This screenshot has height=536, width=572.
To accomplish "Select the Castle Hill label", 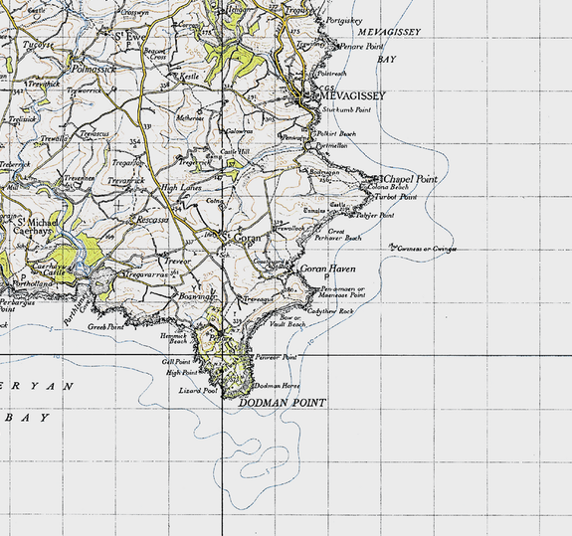I will (235, 152).
